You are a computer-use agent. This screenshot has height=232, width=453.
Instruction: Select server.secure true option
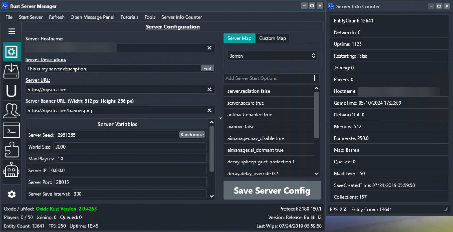269,103
